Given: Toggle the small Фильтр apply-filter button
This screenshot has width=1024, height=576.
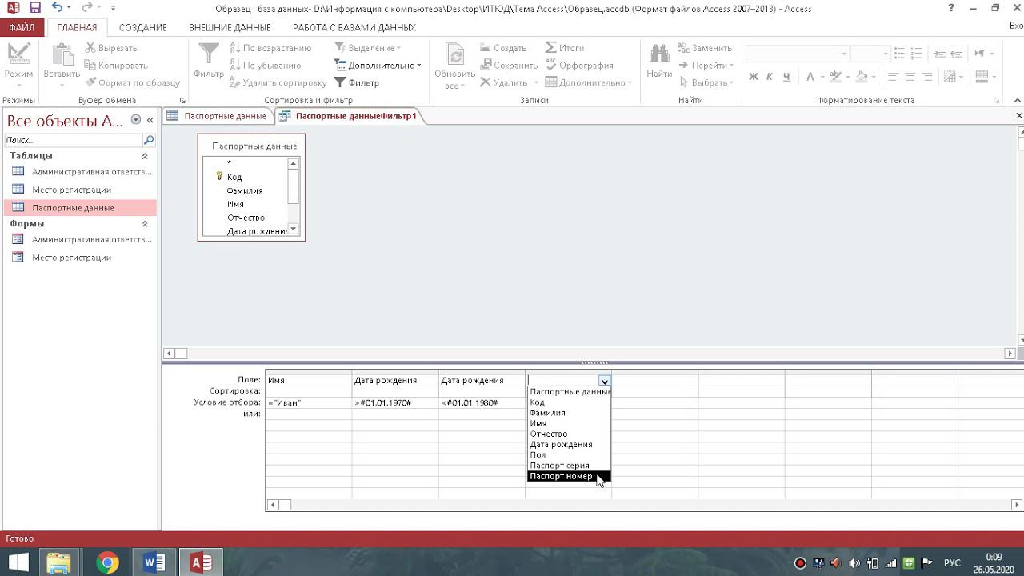Looking at the screenshot, I should [x=357, y=82].
